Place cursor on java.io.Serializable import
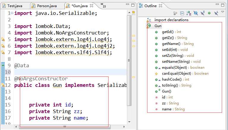 click(x=66, y=13)
